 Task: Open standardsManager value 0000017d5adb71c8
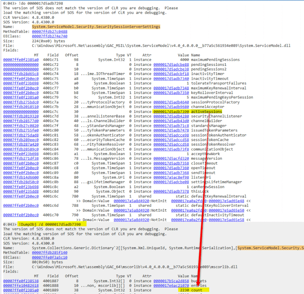(x=171, y=126)
